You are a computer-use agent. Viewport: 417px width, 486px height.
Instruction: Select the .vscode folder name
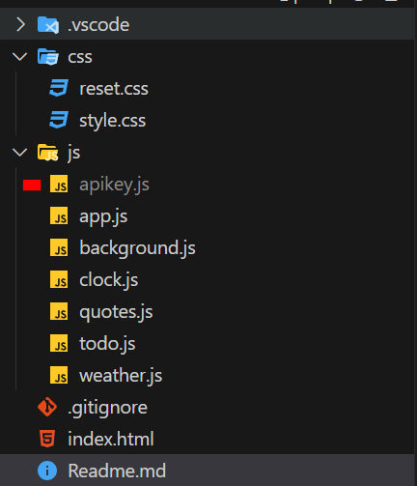(98, 25)
